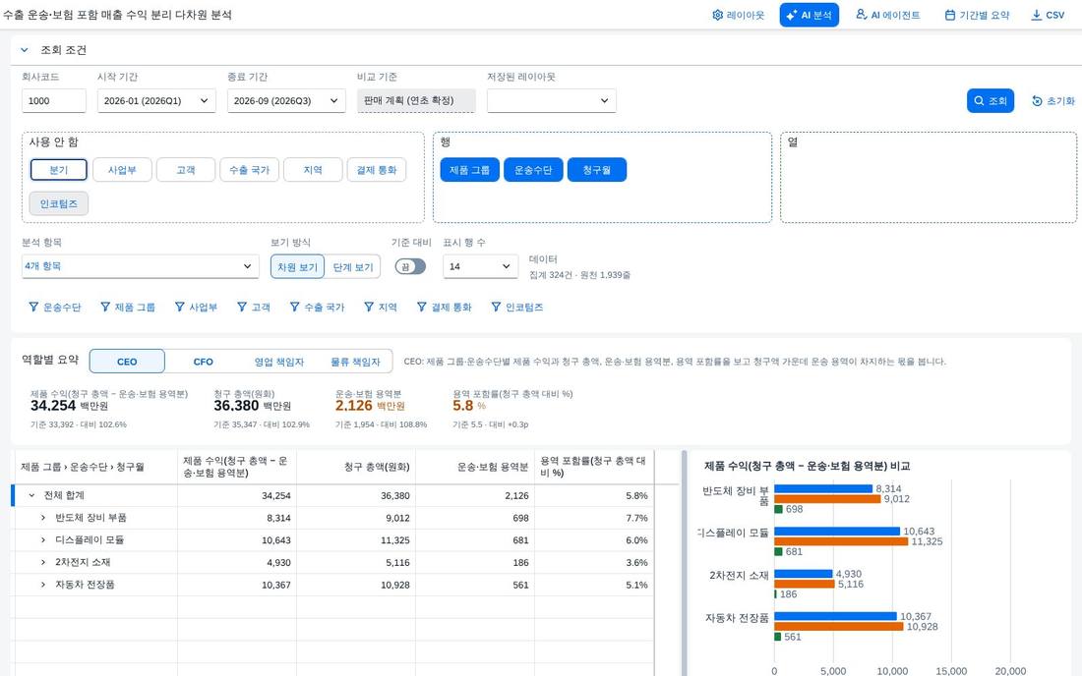Click the vertical splitter between table and chart

(x=685, y=563)
